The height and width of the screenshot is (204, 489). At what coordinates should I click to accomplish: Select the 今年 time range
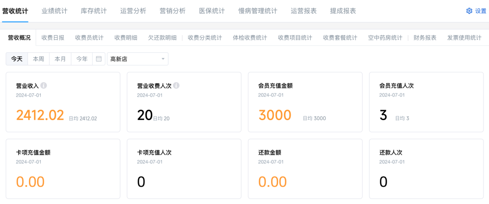point(82,59)
